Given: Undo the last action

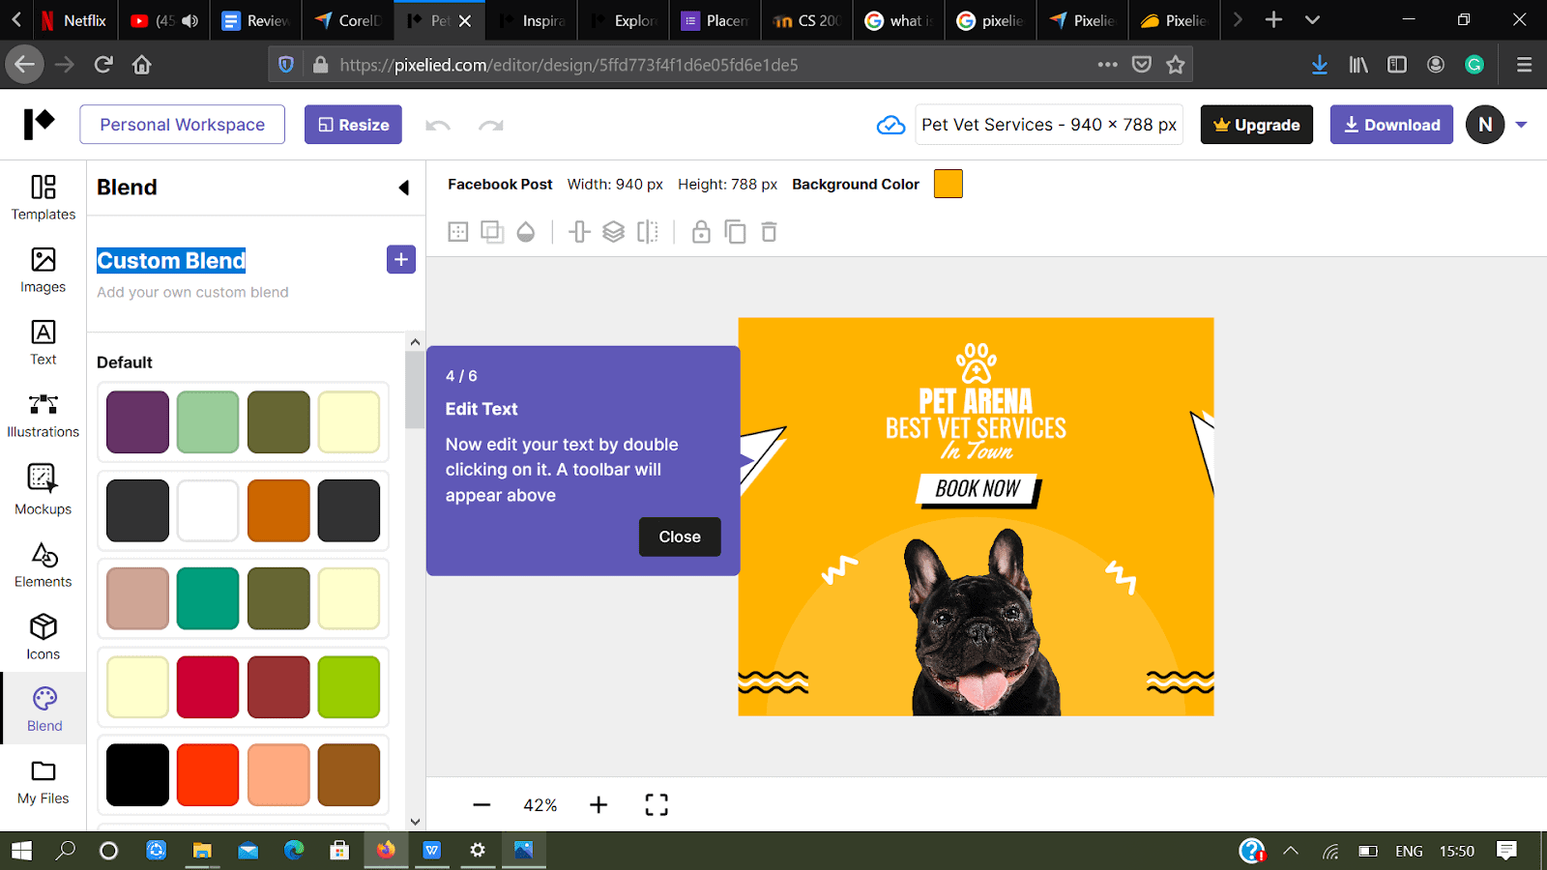Looking at the screenshot, I should tap(438, 126).
